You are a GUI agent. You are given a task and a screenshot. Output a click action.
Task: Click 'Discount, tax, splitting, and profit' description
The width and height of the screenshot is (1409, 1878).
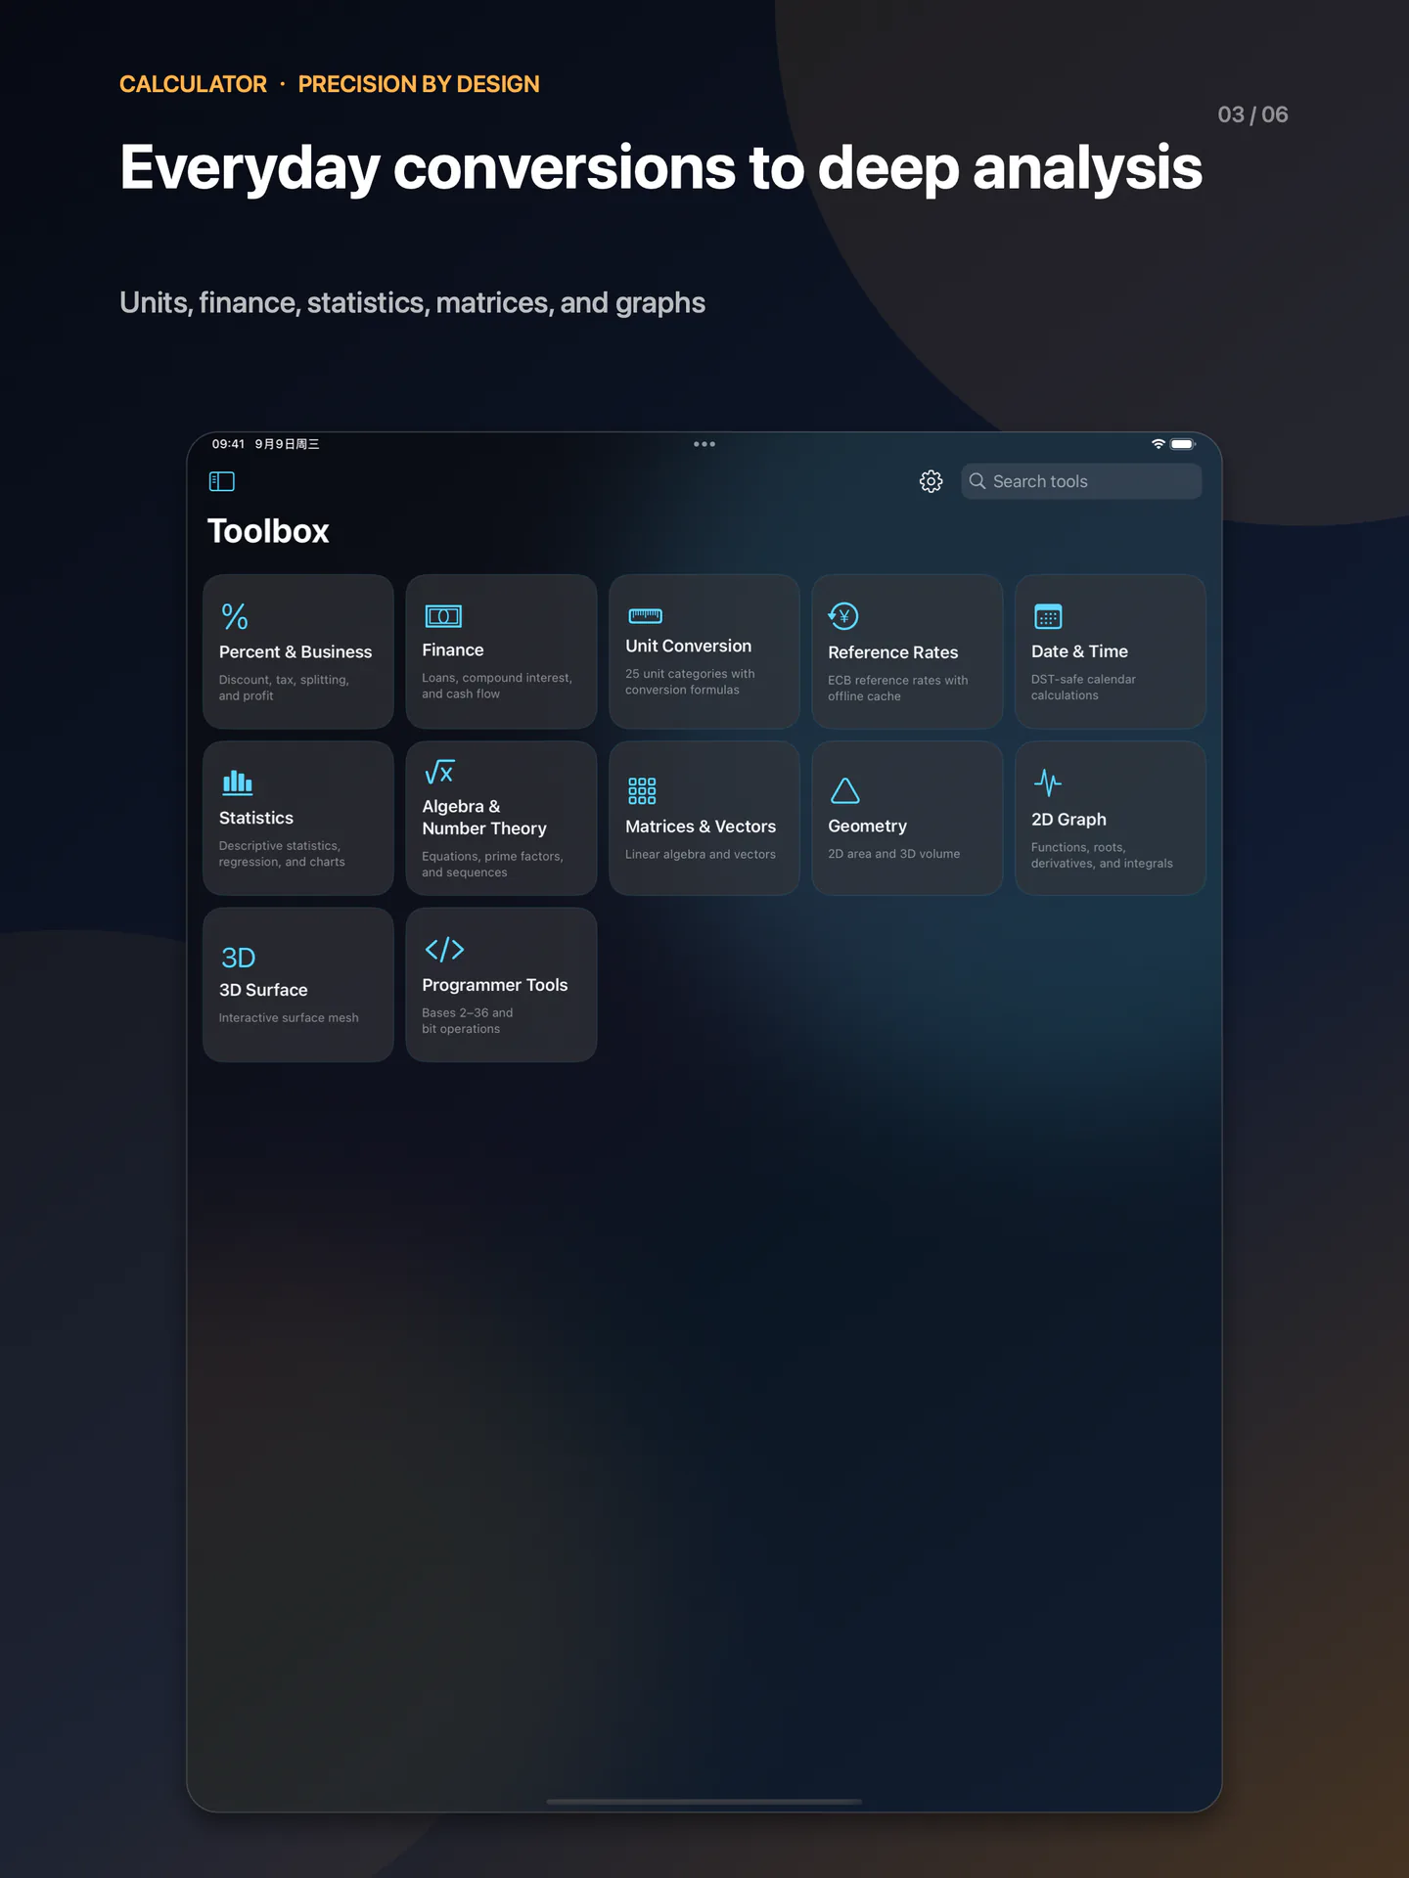tap(284, 688)
